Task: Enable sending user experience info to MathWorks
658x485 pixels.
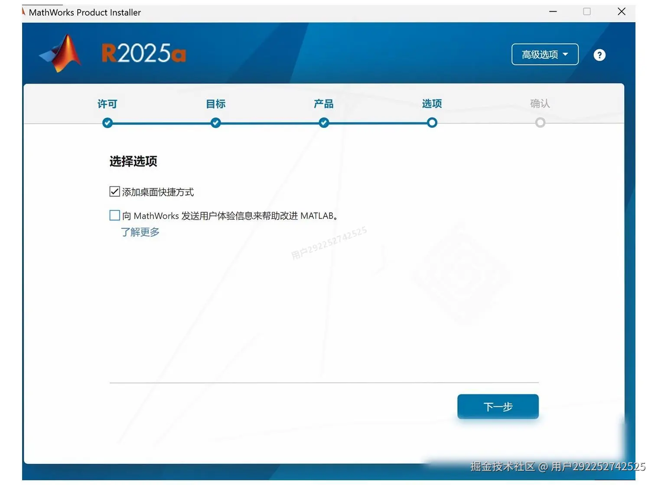Action: (x=114, y=215)
